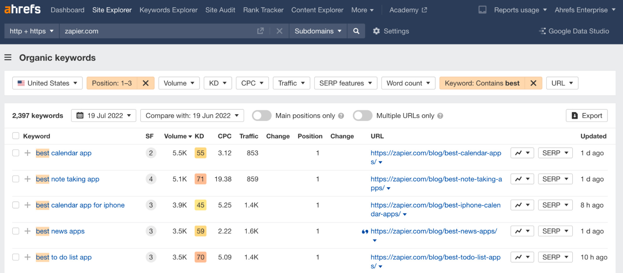Image resolution: width=623 pixels, height=273 pixels.
Task: Check the best note taking app row
Action: pos(16,179)
